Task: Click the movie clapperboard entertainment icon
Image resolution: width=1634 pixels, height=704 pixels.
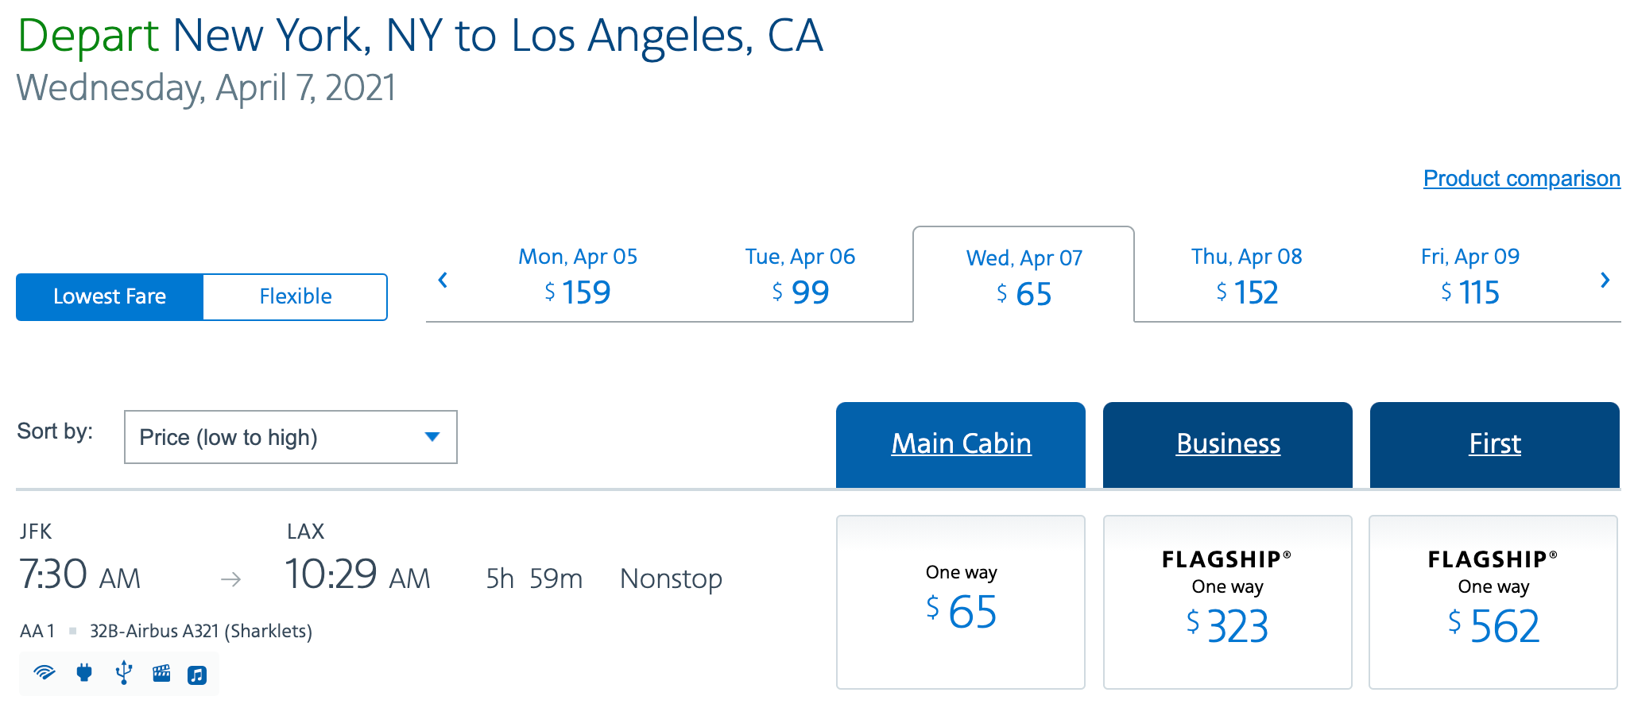Action: (x=161, y=674)
